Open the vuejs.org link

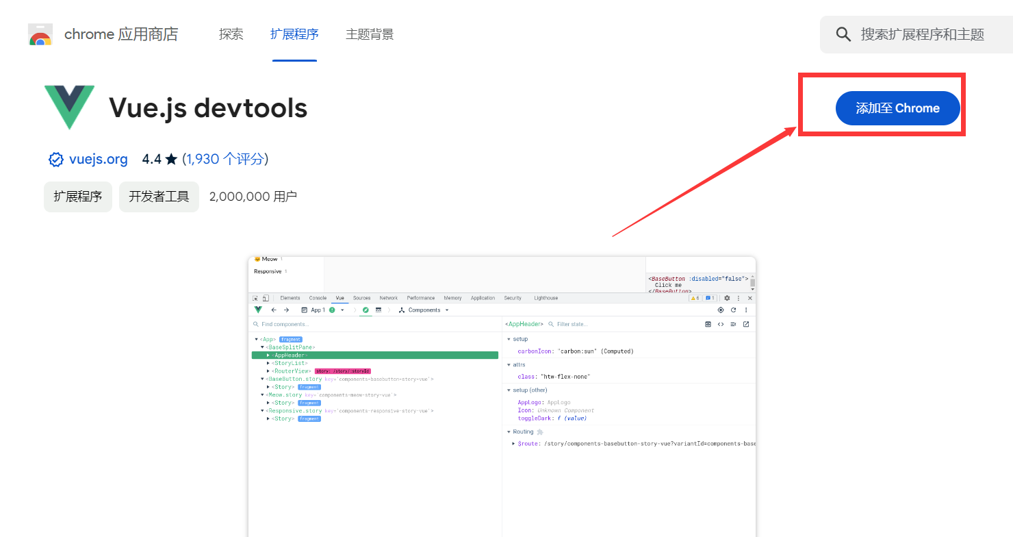click(98, 159)
